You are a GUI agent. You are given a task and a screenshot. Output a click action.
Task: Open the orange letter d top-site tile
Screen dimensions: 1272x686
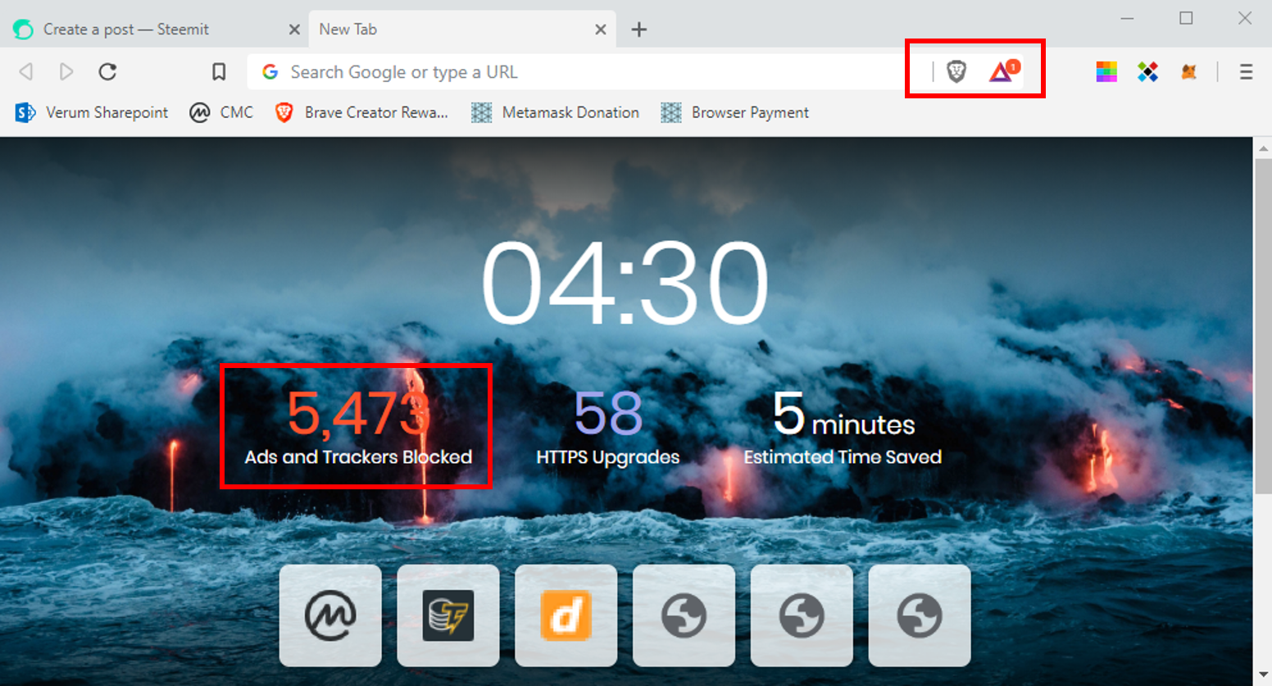click(x=566, y=616)
